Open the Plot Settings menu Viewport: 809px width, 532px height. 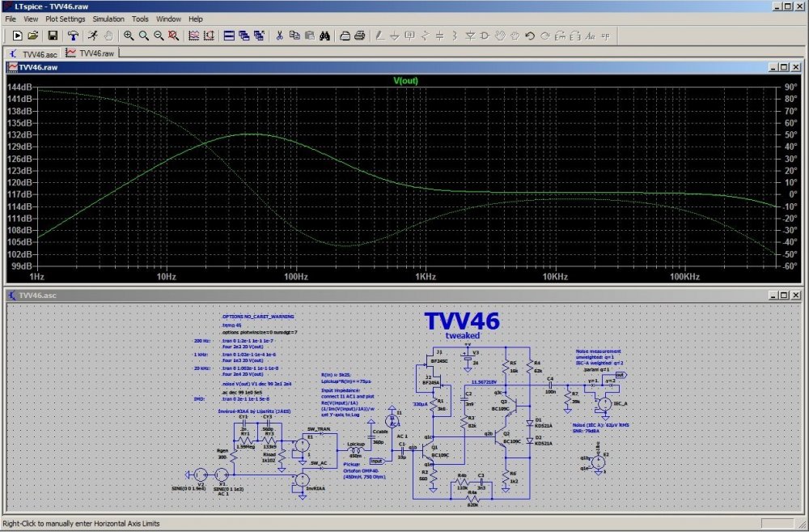pos(66,18)
